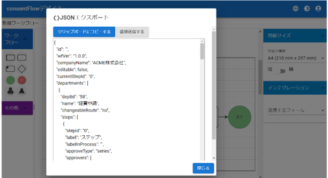The image size is (328, 178).
Task: Click the "currentStepId": "0" line
Action: [x=75, y=76]
